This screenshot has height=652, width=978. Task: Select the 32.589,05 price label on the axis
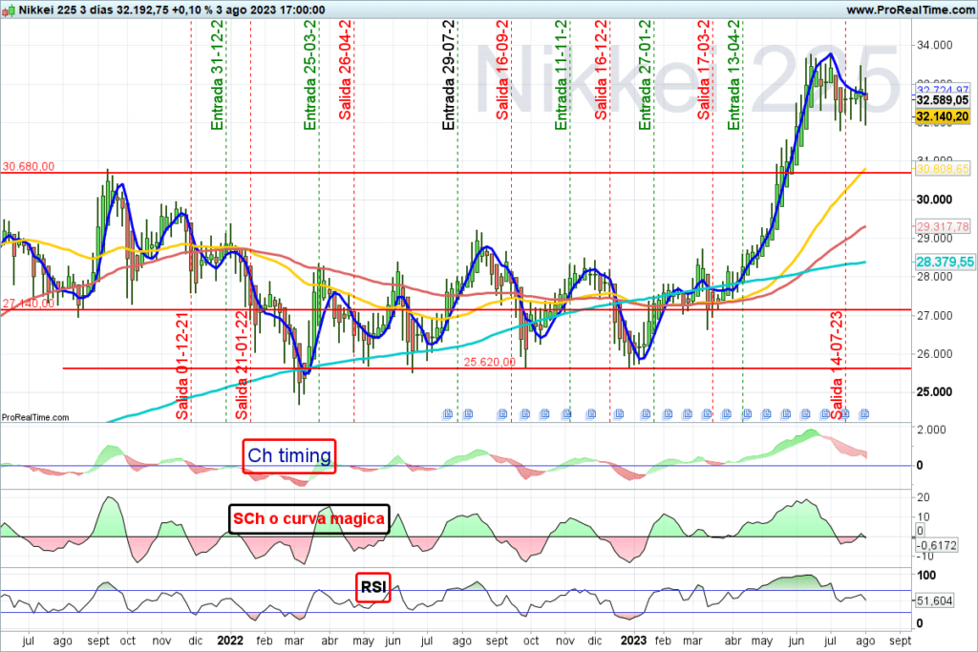pyautogui.click(x=943, y=100)
